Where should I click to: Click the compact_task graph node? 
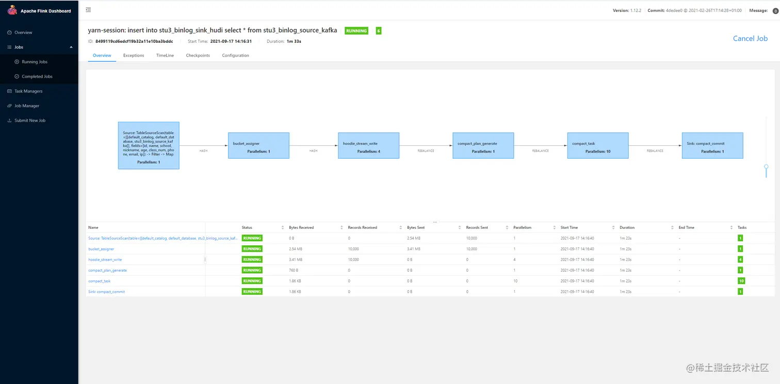coord(598,145)
